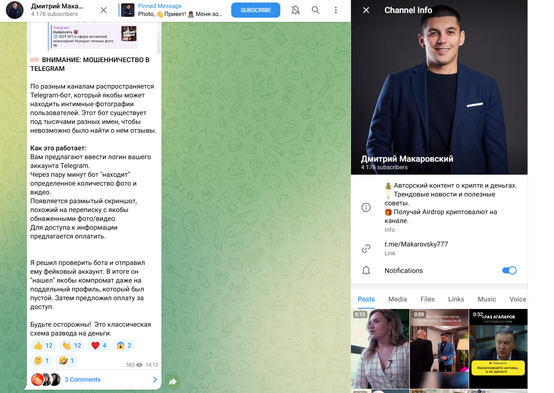
Task: Close the Channel Info panel
Action: [x=366, y=10]
